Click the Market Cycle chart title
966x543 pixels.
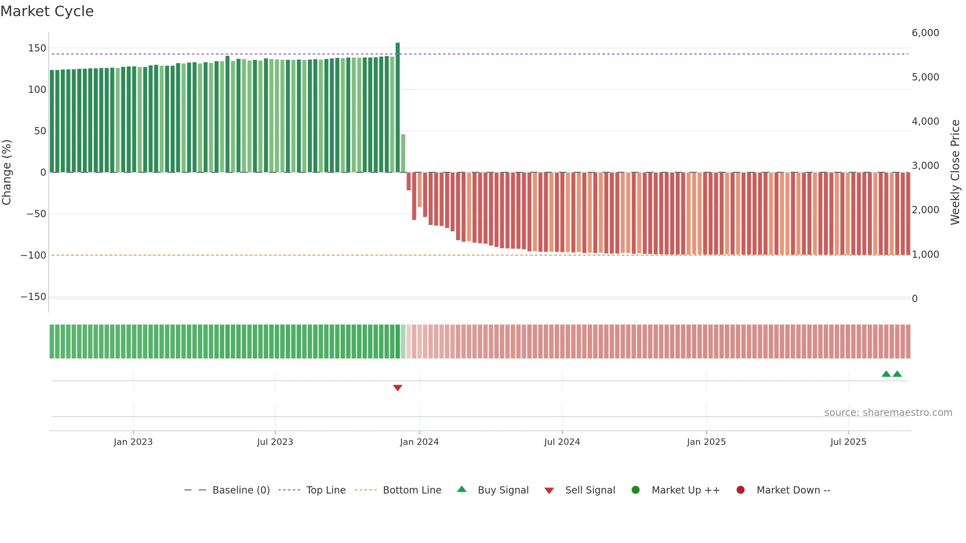click(47, 11)
